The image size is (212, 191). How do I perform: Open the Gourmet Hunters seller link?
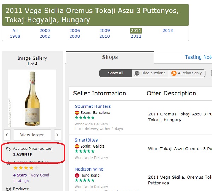[x=93, y=106]
